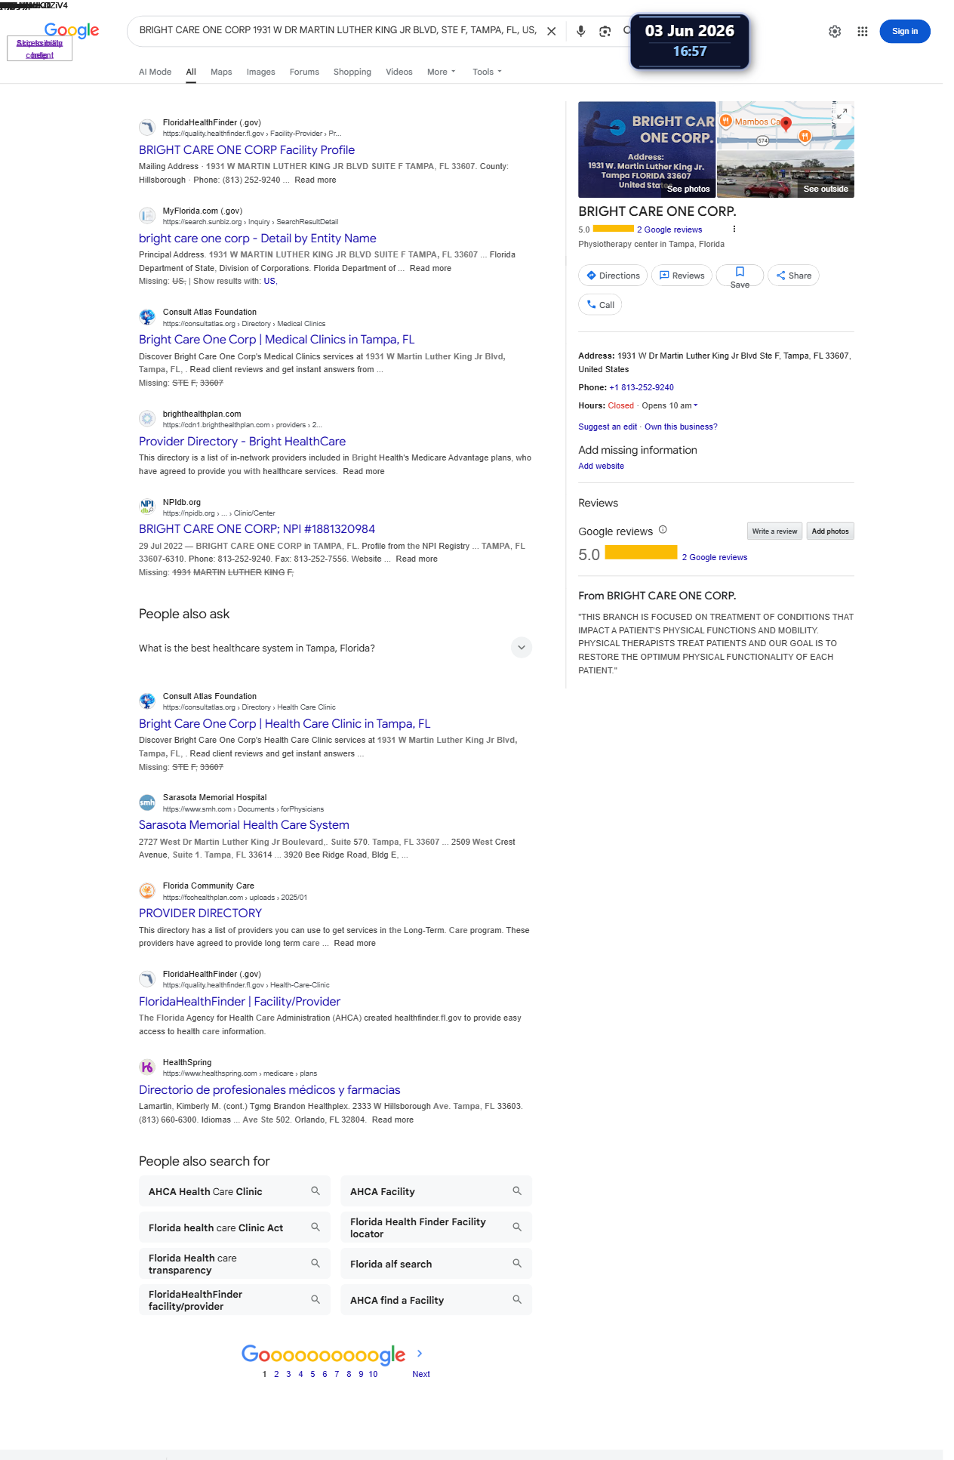Open Sarasota Memorial Health Care System result
Viewport: 954px width, 1460px height.
[244, 825]
